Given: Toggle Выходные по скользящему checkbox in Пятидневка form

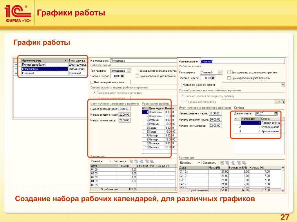Looking at the screenshot, I should [x=137, y=71].
